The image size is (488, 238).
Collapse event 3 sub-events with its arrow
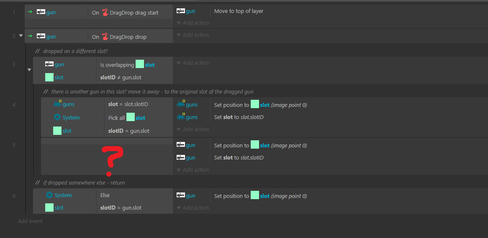click(29, 70)
